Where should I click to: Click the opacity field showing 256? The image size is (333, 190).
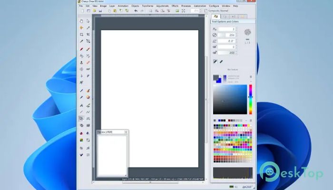tap(226, 35)
